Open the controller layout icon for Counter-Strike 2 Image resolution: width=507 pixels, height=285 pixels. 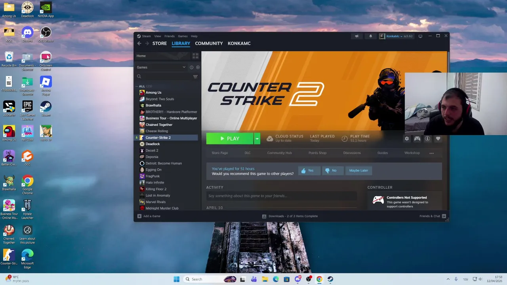tap(417, 139)
